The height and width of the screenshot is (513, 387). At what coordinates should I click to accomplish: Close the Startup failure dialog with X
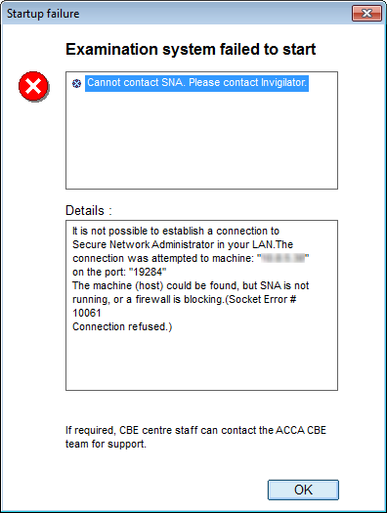366,14
